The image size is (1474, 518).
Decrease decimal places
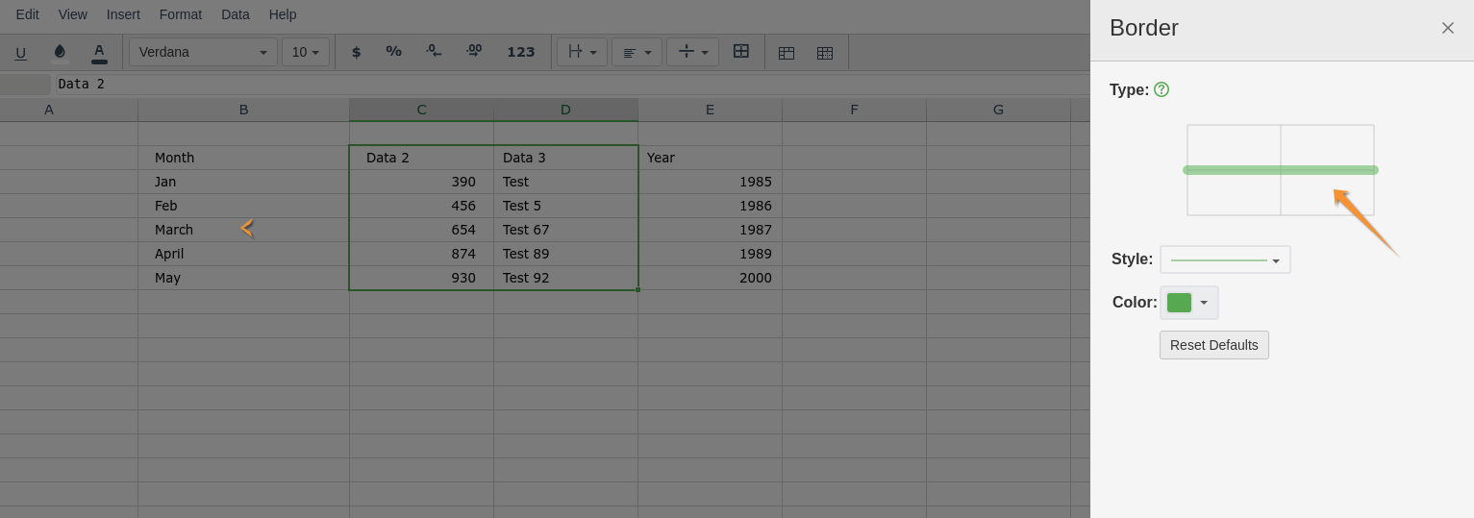[x=434, y=52]
